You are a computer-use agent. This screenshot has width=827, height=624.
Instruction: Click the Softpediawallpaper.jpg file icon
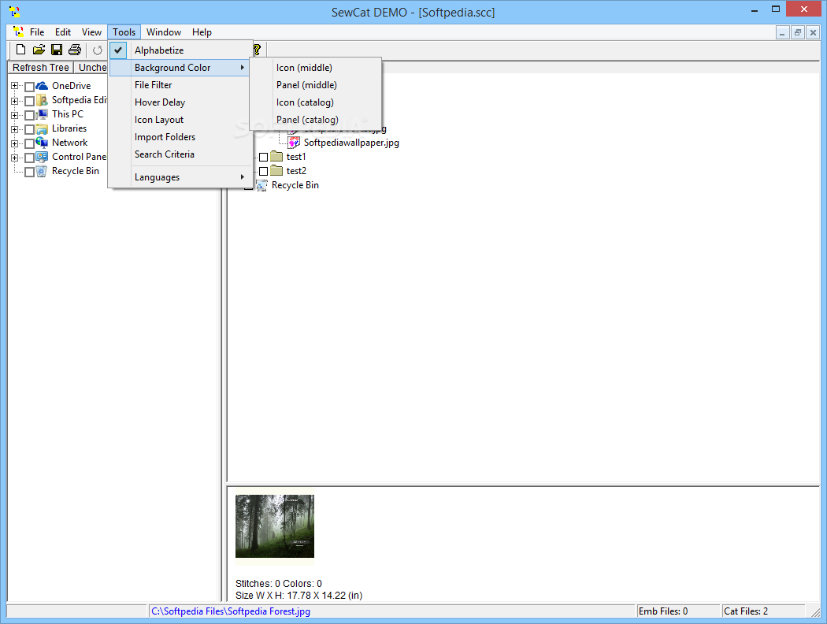click(x=295, y=143)
